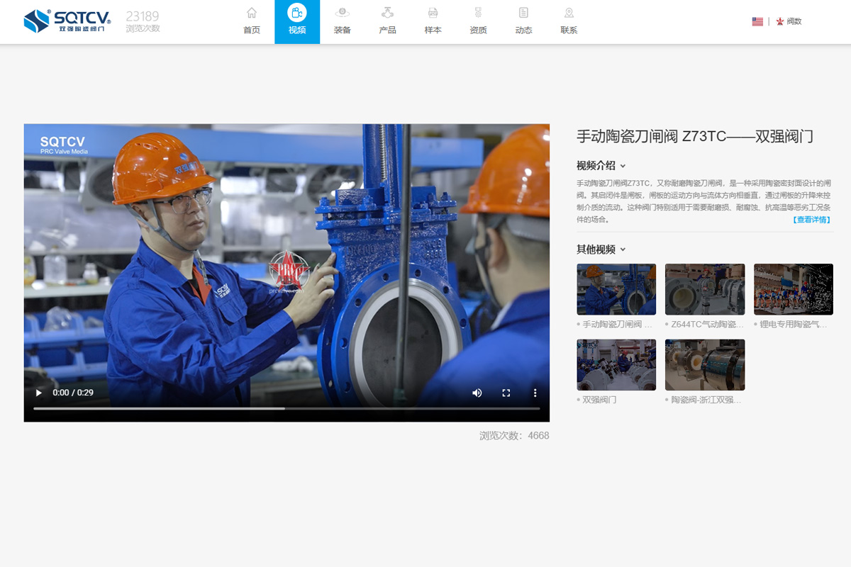The width and height of the screenshot is (851, 567).
Task: Open the Z644TC气动陶瓷 video thumbnail
Action: tap(705, 289)
